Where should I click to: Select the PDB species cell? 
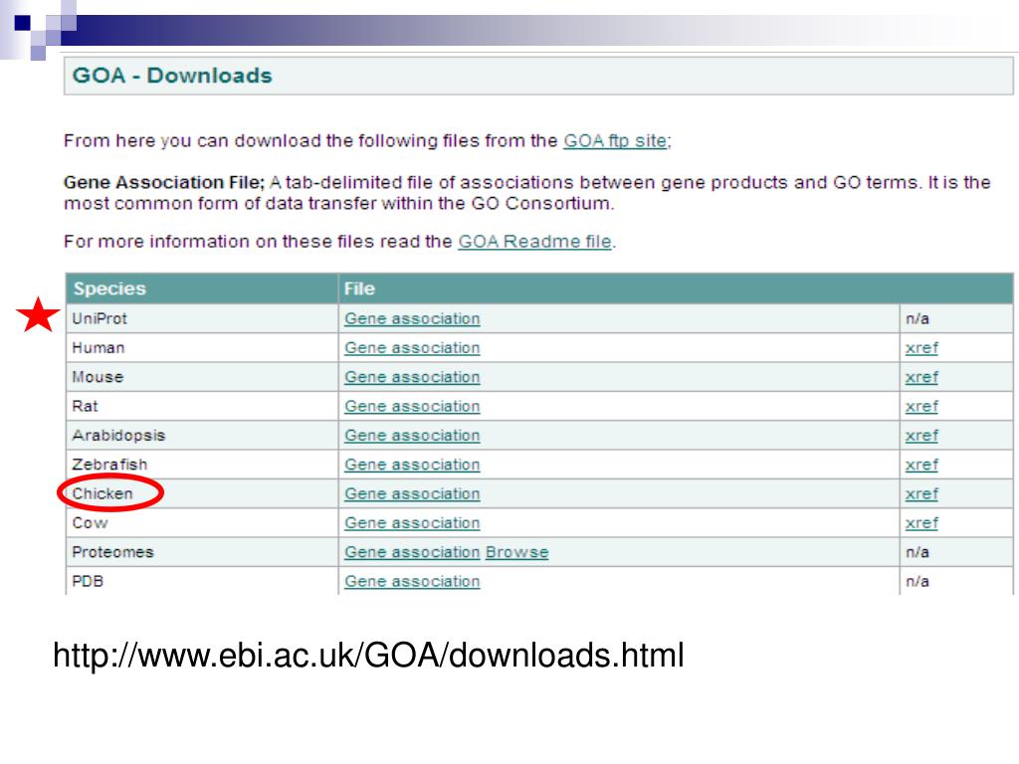201,581
